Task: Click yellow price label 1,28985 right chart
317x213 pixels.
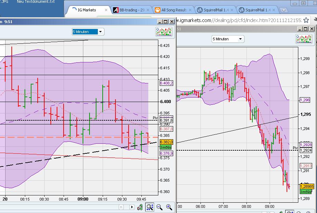Action: tap(307, 186)
